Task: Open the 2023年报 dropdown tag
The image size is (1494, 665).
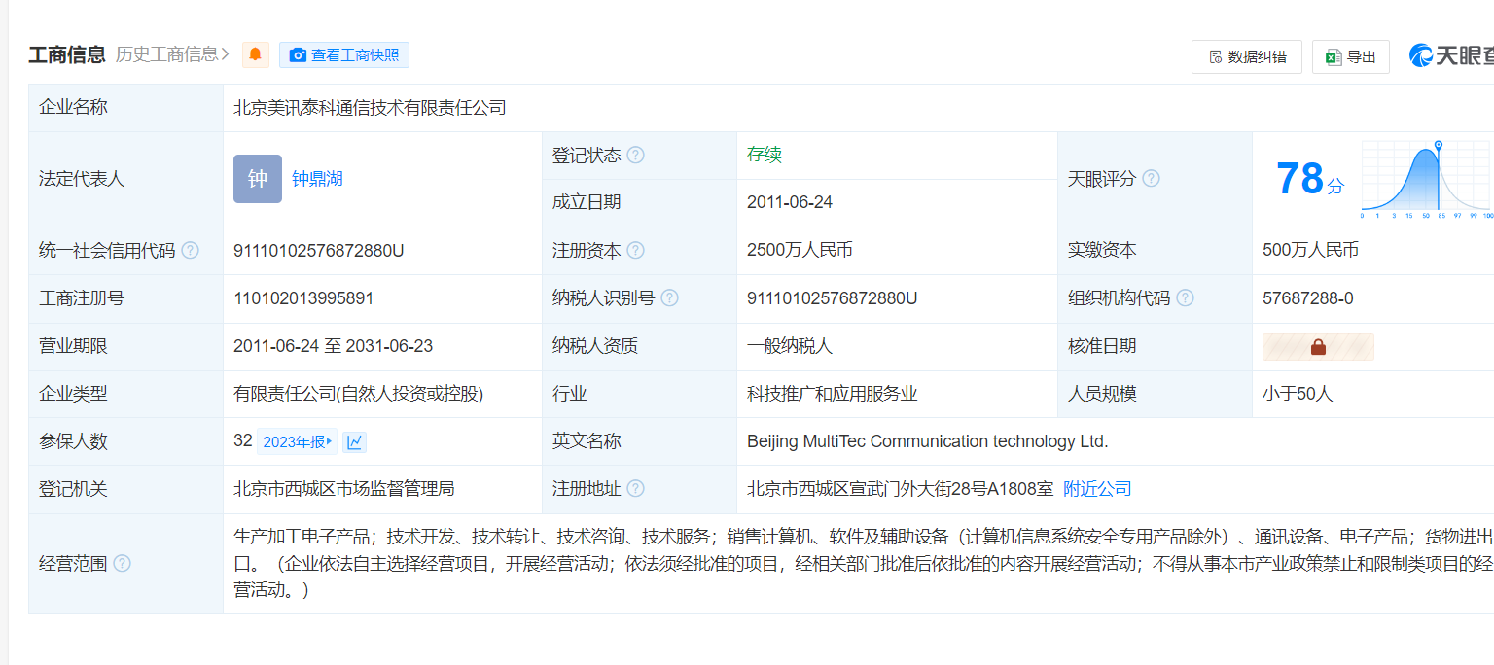Action: (298, 442)
